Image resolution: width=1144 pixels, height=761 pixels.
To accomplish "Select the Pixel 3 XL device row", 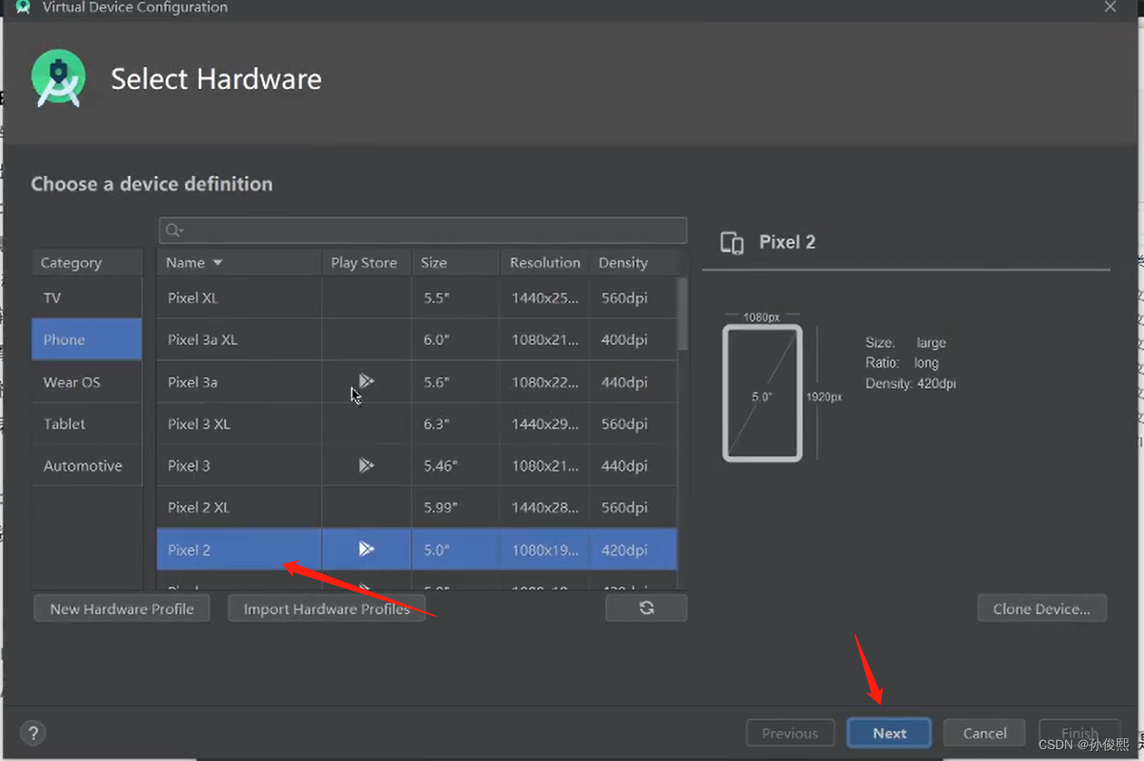I will pos(416,424).
